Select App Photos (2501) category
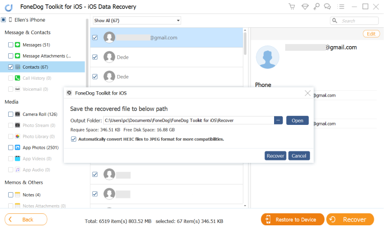Viewport: 384px width, 233px height. 41,147
